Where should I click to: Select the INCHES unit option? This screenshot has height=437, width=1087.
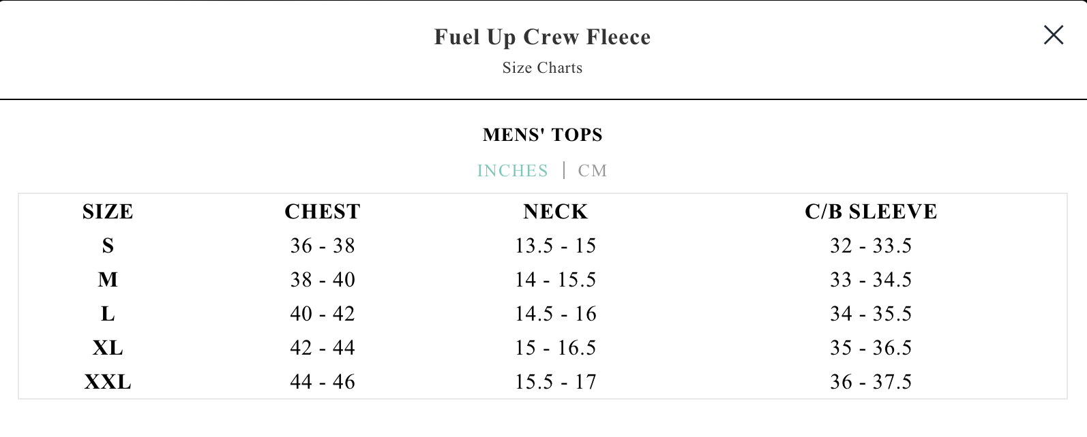point(512,171)
